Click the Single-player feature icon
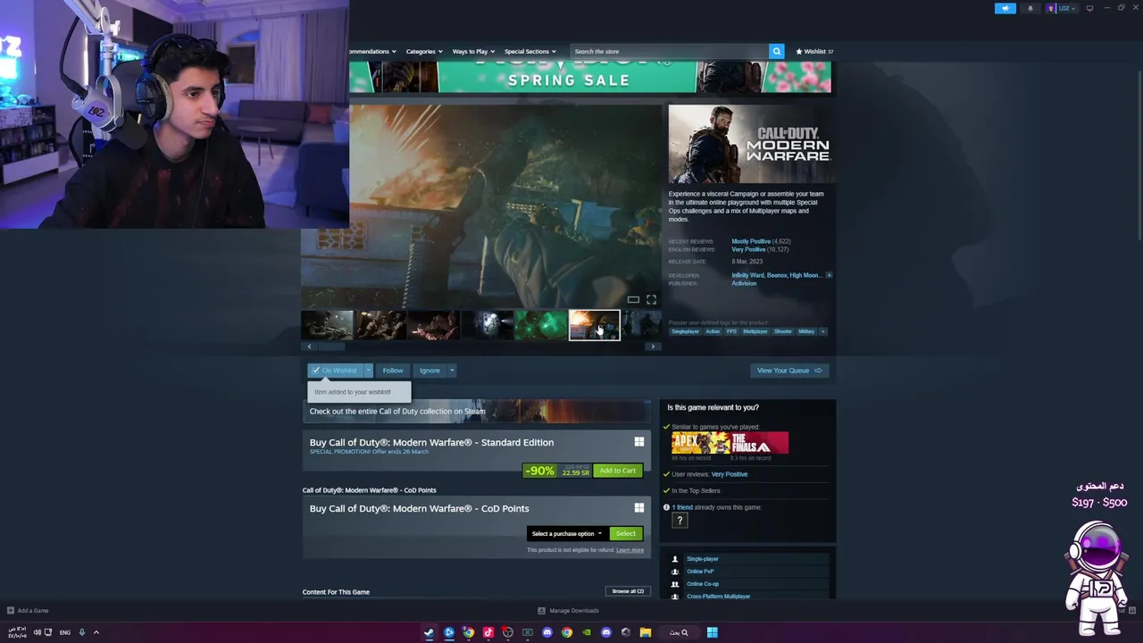 point(675,559)
